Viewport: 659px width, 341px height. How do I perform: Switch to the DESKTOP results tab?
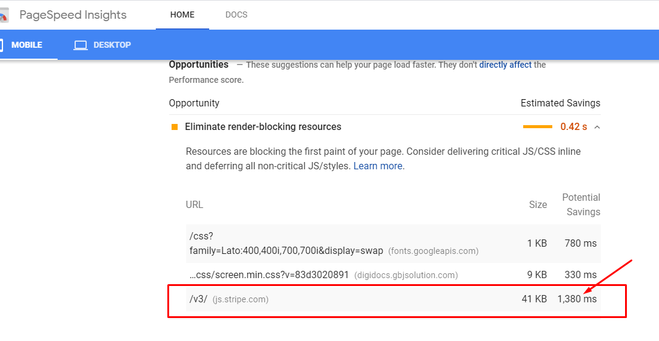click(102, 45)
